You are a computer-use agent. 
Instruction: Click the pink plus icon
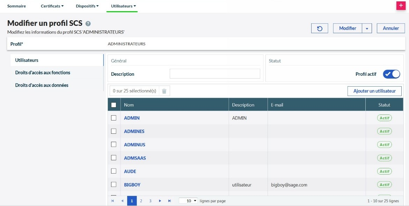tap(401, 6)
